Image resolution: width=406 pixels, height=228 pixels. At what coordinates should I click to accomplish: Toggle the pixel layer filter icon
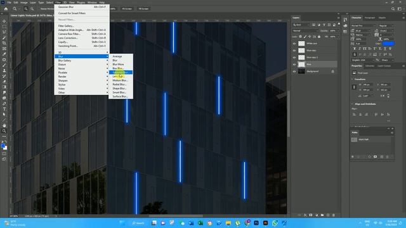313,25
